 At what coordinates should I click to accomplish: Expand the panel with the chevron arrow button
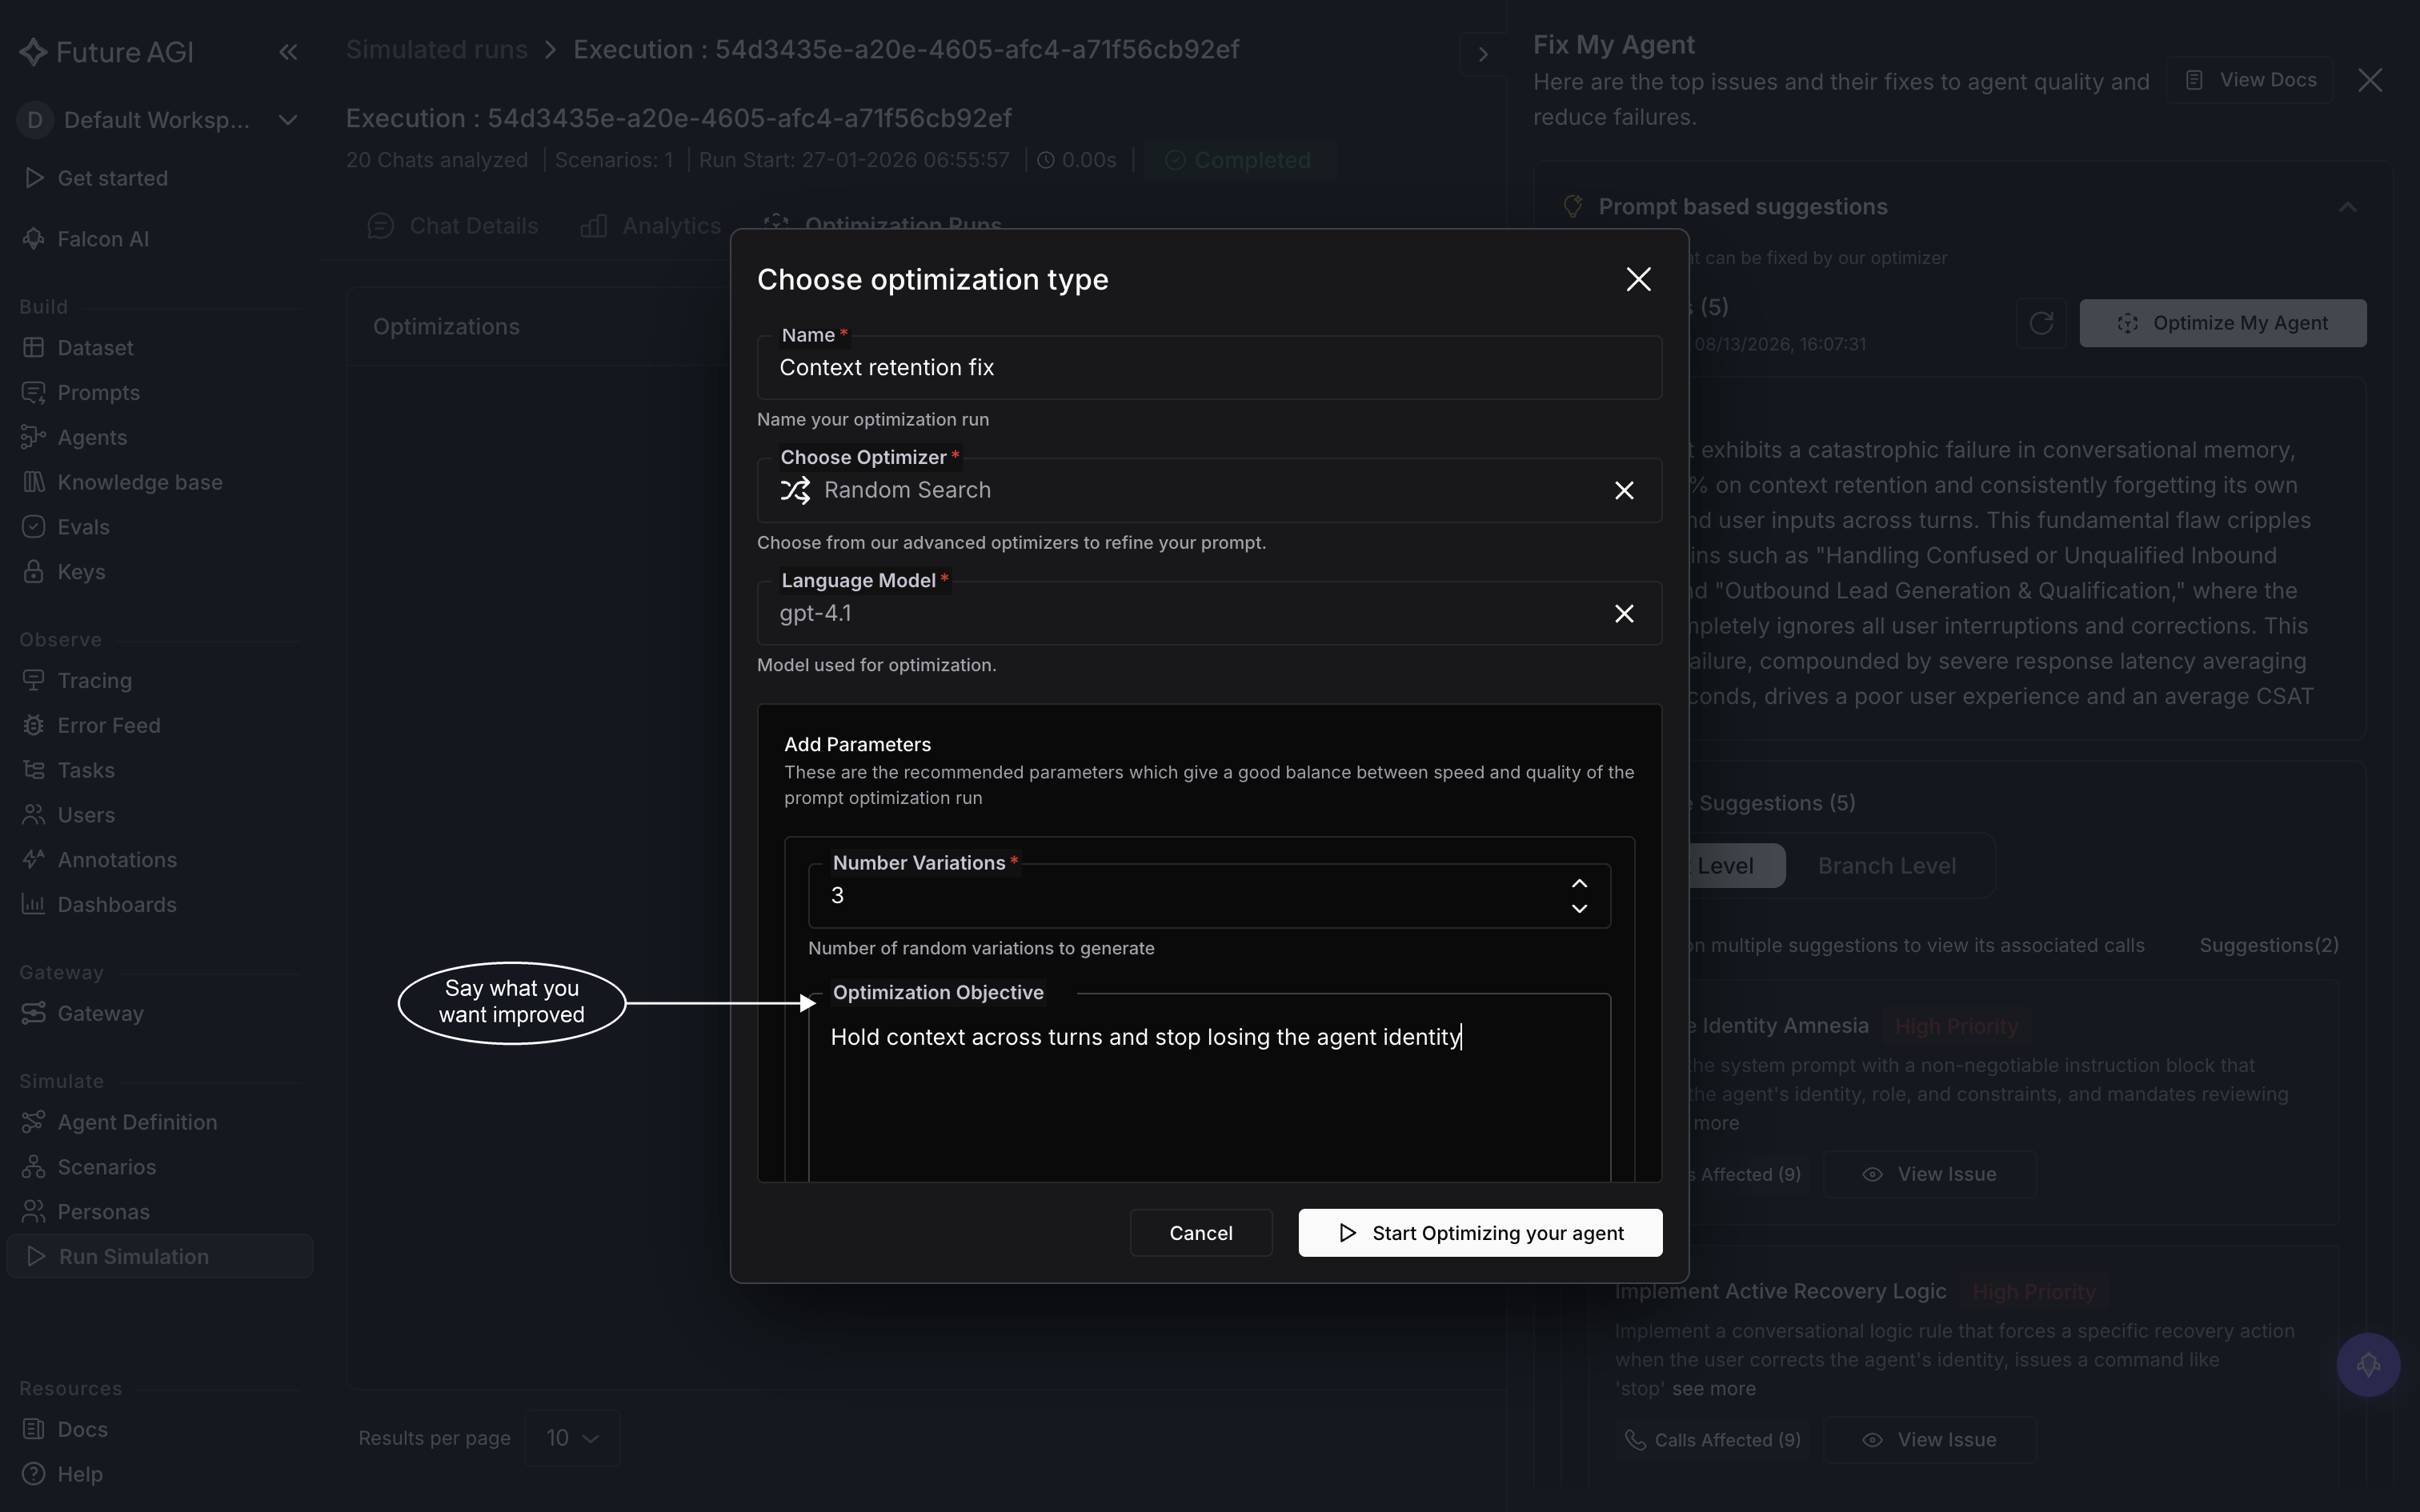click(1483, 54)
